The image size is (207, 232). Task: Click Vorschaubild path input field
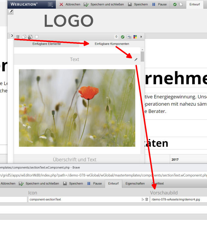pyautogui.click(x=178, y=200)
